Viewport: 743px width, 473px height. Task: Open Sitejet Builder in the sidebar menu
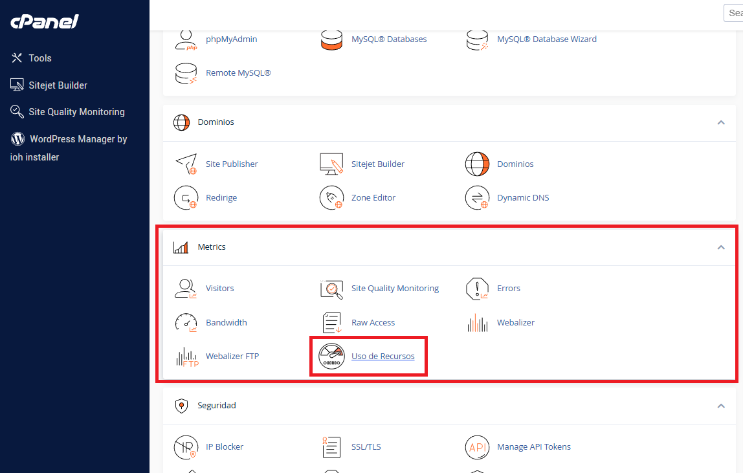[58, 85]
